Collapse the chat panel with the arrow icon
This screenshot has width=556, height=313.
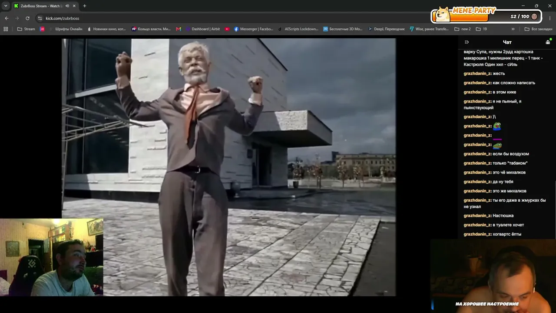[467, 42]
